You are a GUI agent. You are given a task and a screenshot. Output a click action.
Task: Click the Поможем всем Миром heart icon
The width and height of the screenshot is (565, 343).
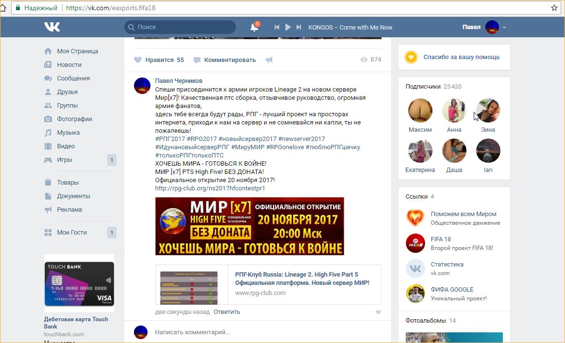tap(415, 218)
